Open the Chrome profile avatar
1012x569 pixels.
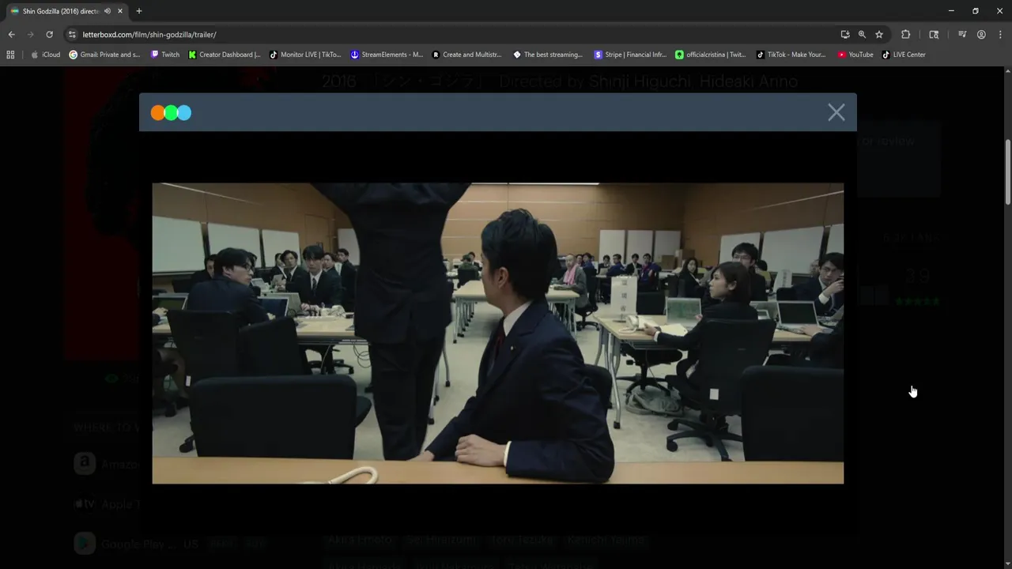pyautogui.click(x=981, y=35)
